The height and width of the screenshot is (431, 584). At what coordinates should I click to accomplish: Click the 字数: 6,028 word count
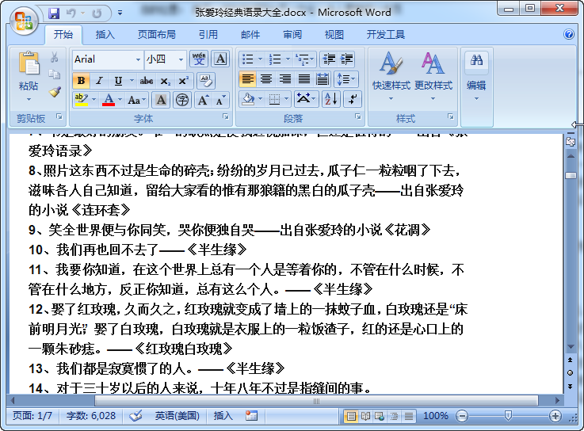pyautogui.click(x=91, y=416)
